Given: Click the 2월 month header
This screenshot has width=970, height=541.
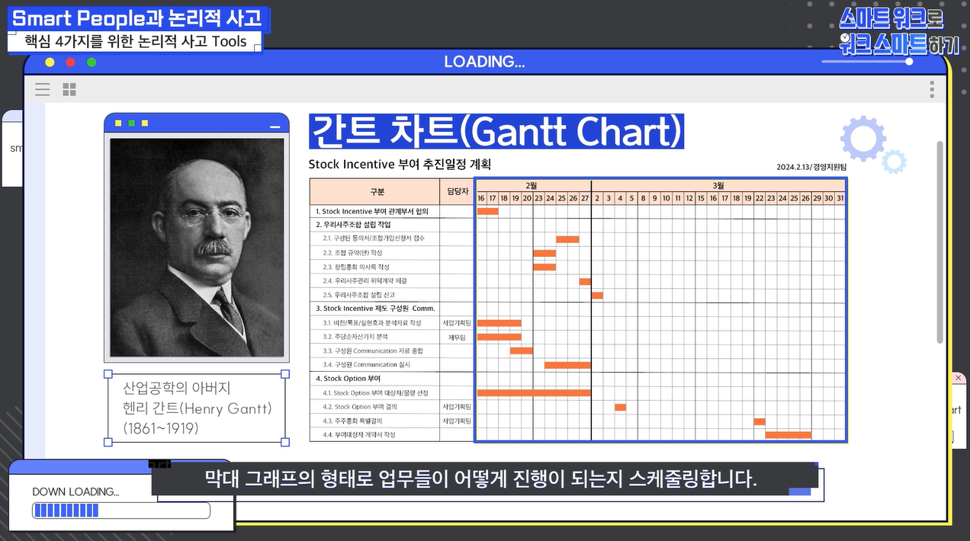Looking at the screenshot, I should [532, 185].
